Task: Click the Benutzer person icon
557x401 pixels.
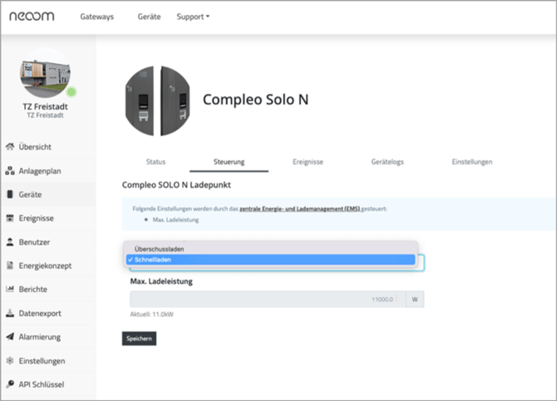Action: 10,242
